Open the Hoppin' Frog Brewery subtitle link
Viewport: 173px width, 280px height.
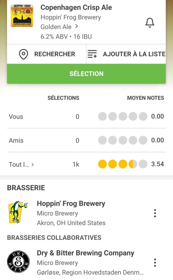click(71, 17)
